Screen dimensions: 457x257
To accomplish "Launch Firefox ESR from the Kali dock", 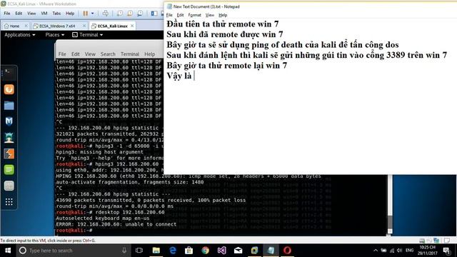I will tap(9, 89).
